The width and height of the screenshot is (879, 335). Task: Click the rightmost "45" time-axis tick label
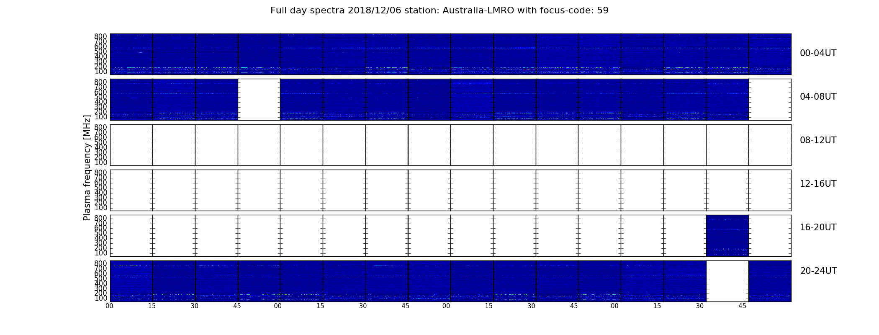click(x=742, y=306)
